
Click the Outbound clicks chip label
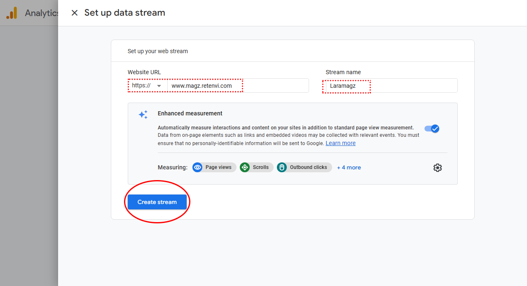(x=308, y=167)
